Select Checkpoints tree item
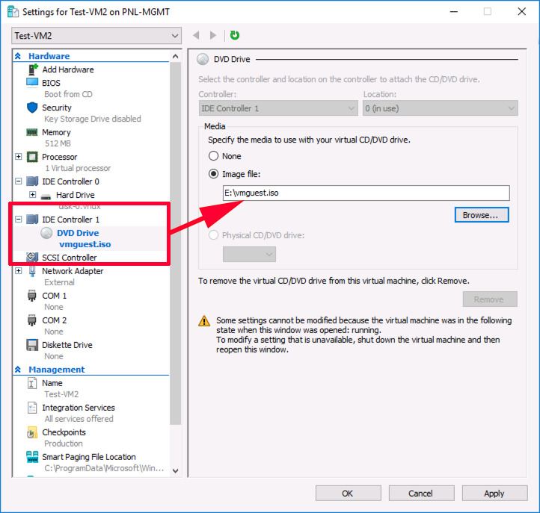This screenshot has height=513, width=540. pos(64,432)
